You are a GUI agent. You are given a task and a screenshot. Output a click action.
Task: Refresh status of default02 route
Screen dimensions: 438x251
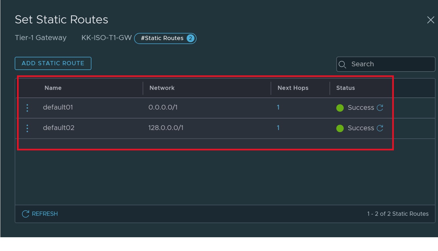click(380, 128)
